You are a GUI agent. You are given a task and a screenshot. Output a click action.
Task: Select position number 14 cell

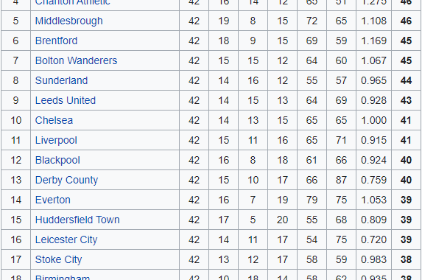tap(16, 200)
